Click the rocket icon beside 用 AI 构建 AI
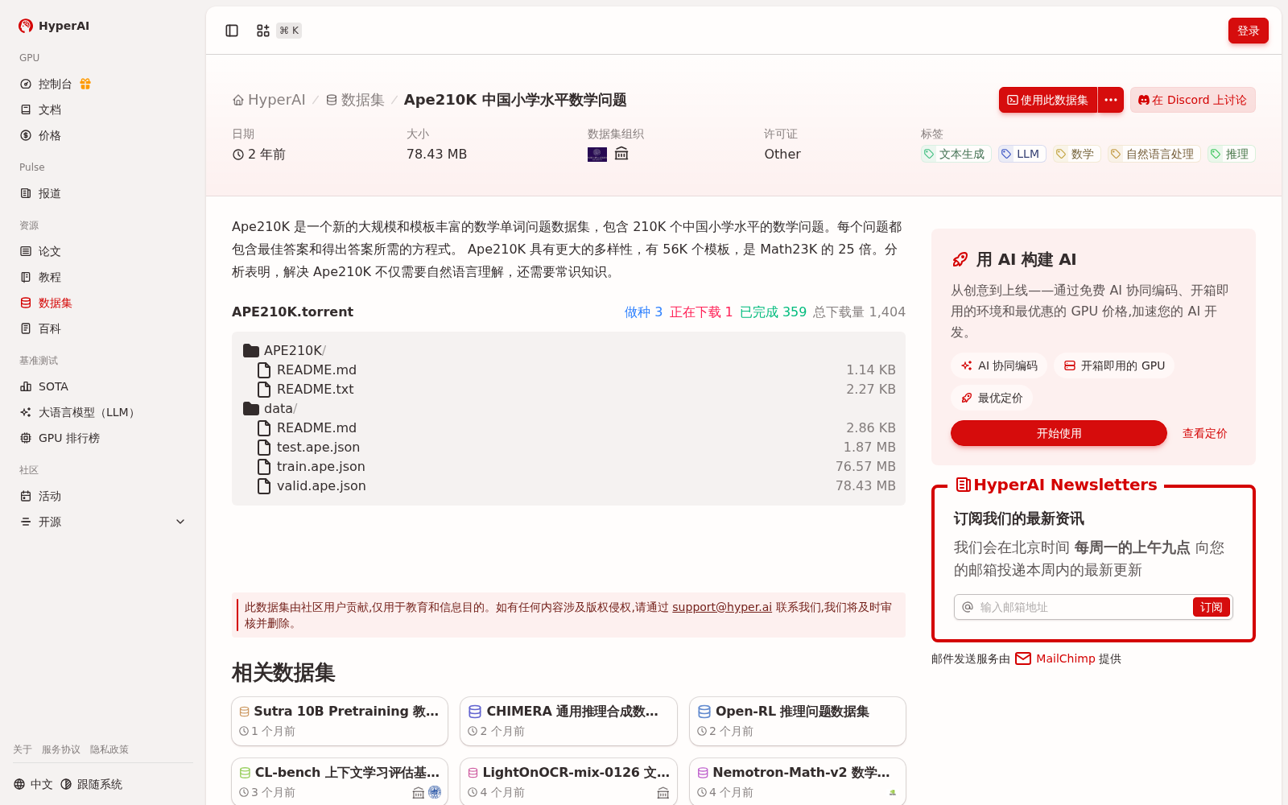The height and width of the screenshot is (805, 1288). coord(960,259)
